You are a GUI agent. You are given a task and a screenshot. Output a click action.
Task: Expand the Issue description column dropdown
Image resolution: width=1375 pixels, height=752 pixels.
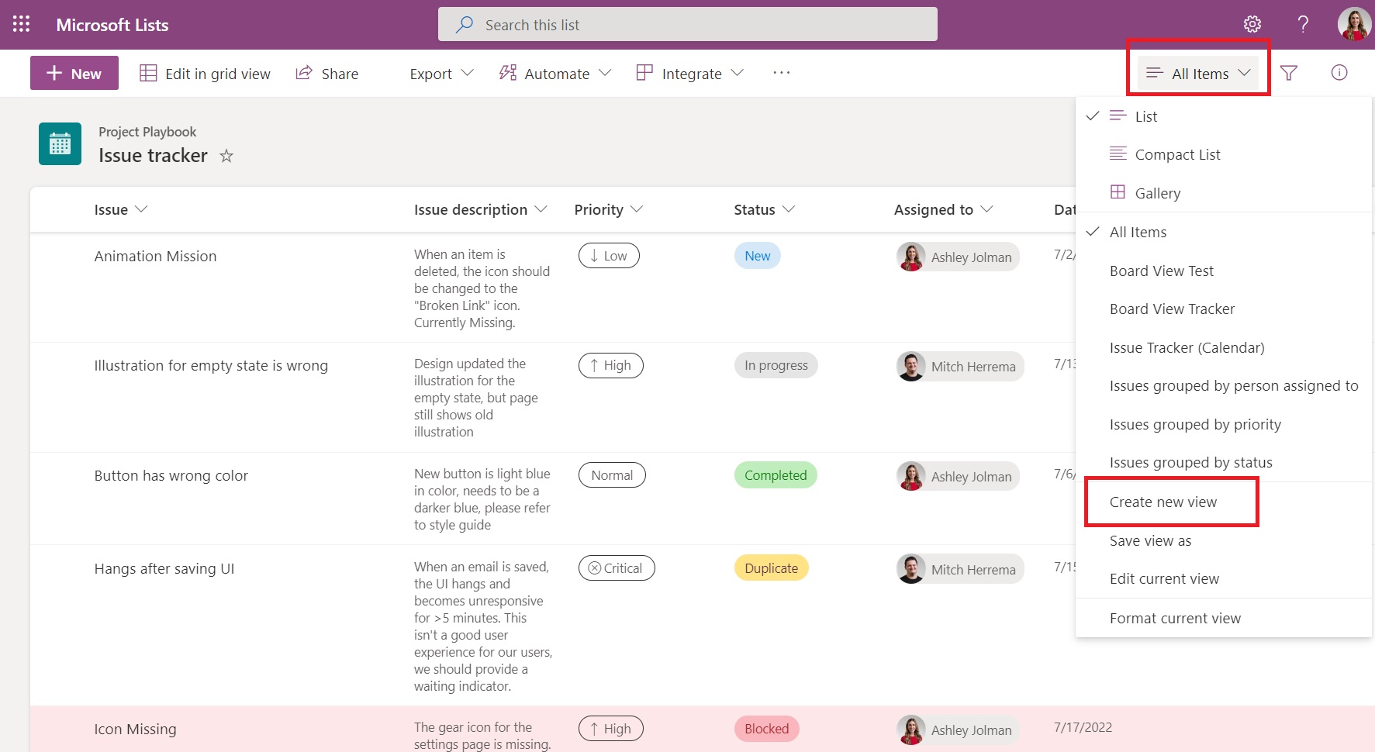coord(541,209)
